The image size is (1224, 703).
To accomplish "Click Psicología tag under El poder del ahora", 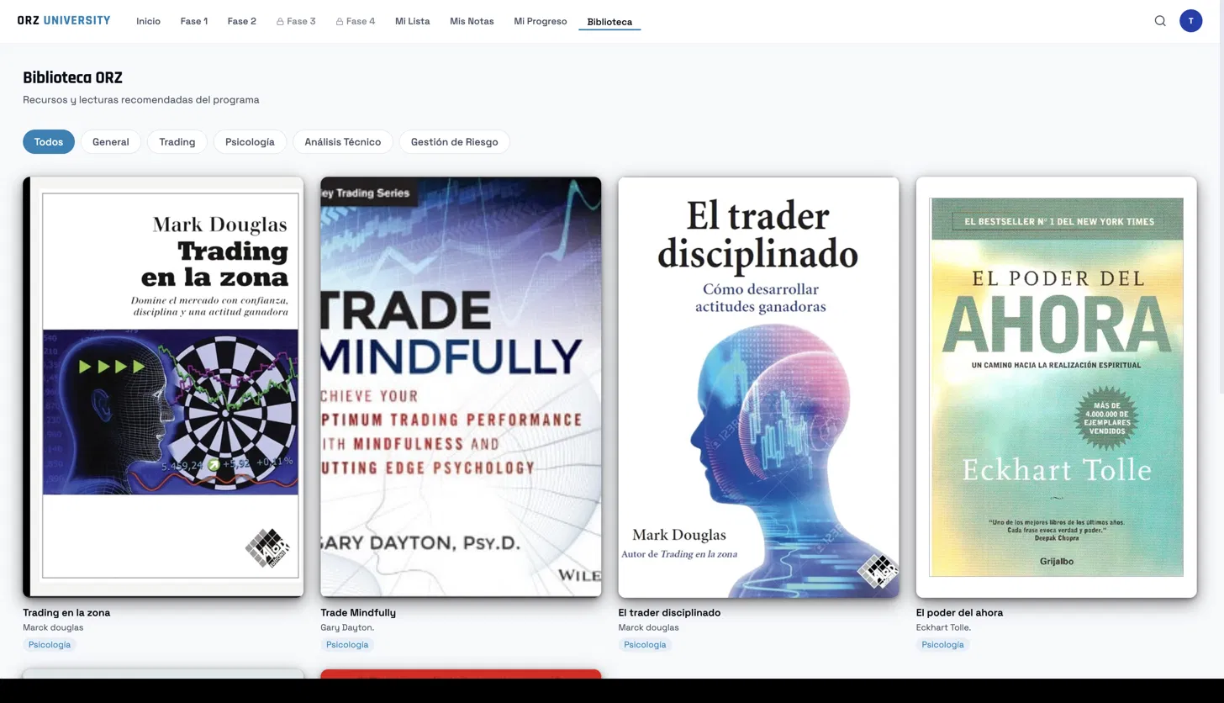I will click(942, 644).
